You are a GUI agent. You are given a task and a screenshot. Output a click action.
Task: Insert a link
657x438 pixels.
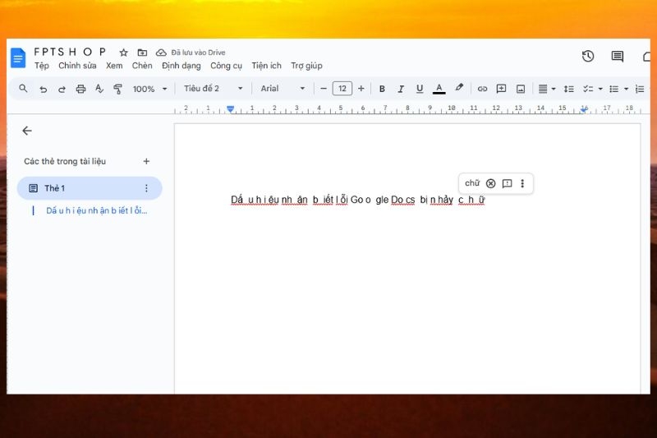482,89
